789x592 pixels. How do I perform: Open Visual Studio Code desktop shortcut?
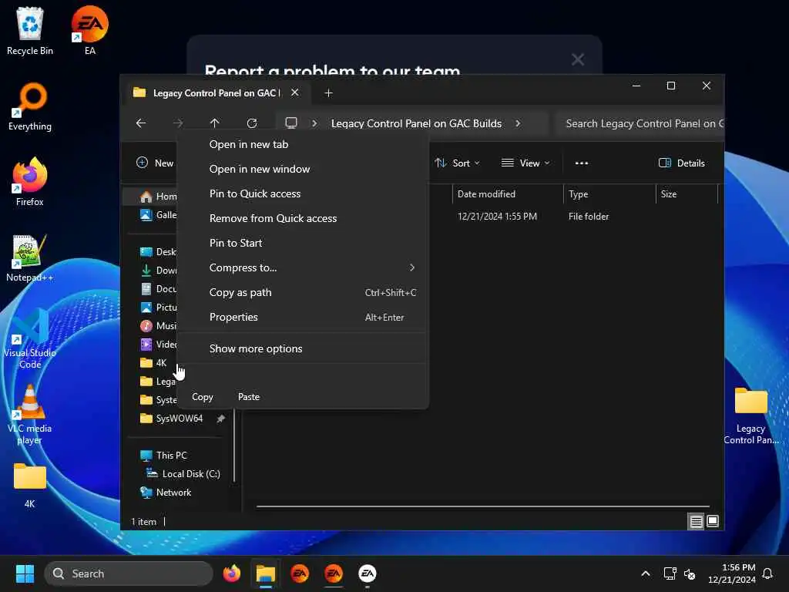[30, 338]
